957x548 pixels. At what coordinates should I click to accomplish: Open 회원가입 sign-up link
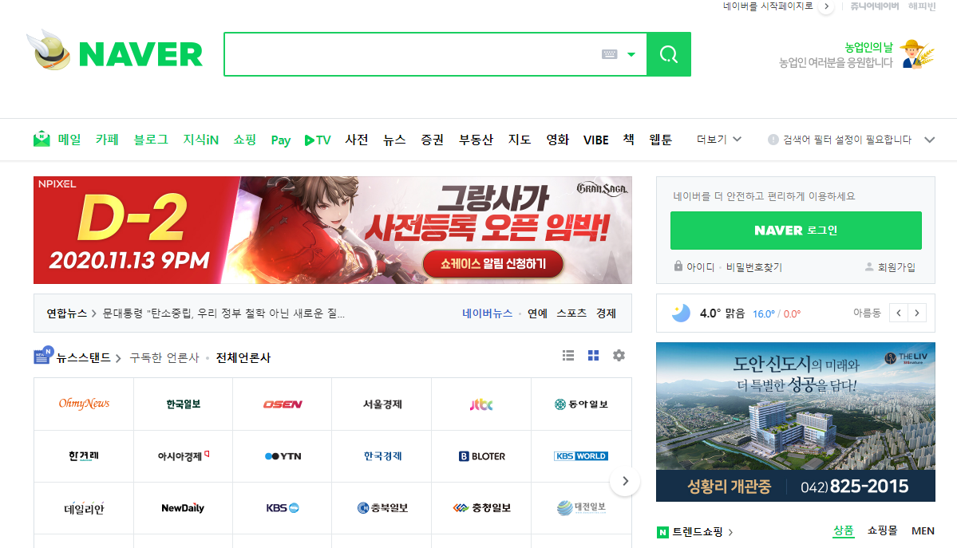(896, 267)
